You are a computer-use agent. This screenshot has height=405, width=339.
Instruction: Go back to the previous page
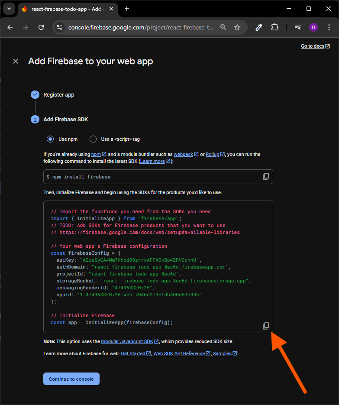click(x=10, y=27)
